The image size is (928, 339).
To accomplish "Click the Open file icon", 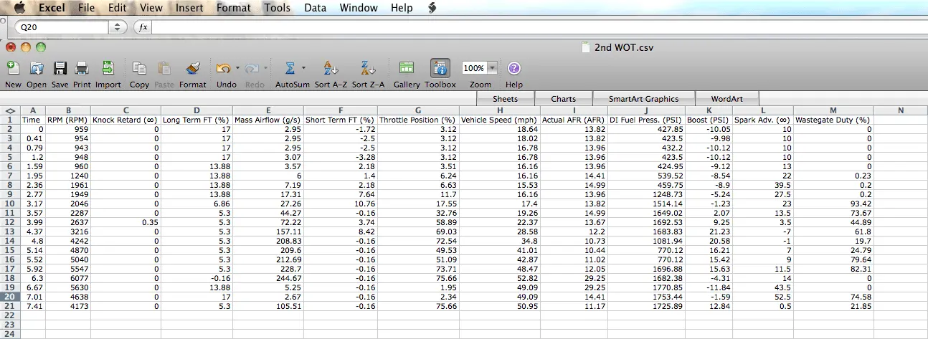I will (x=37, y=69).
